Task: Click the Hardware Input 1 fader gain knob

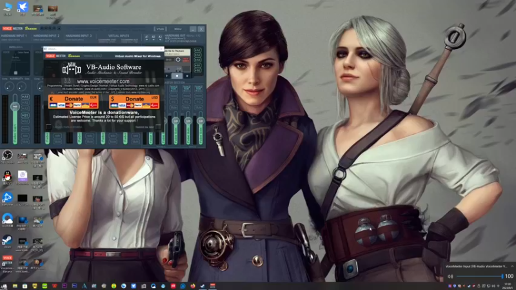Action: (x=15, y=106)
